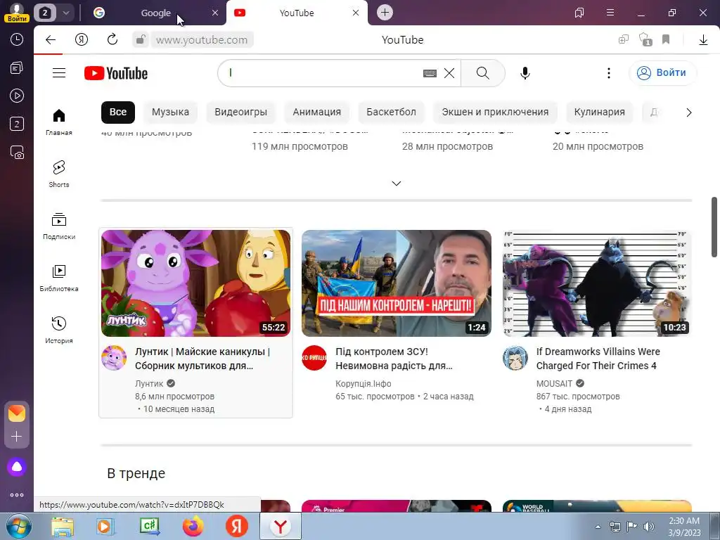Add a service with plus in side panel
720x540 pixels.
[17, 436]
